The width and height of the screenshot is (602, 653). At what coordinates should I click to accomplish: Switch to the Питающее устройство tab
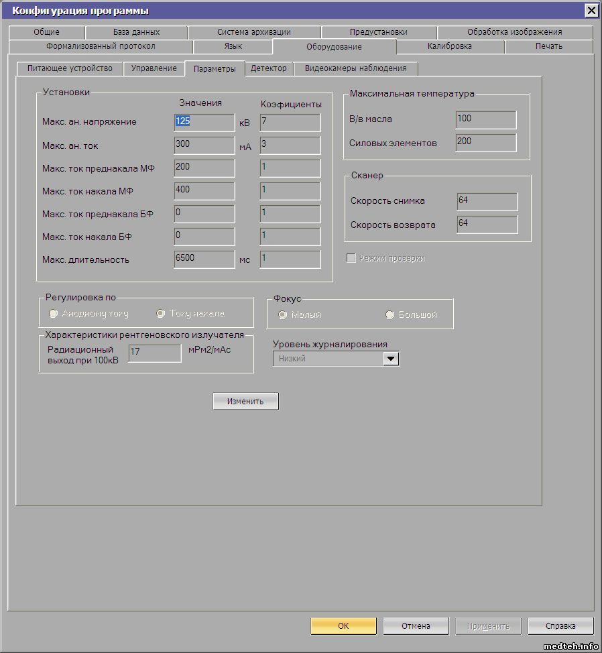point(70,68)
